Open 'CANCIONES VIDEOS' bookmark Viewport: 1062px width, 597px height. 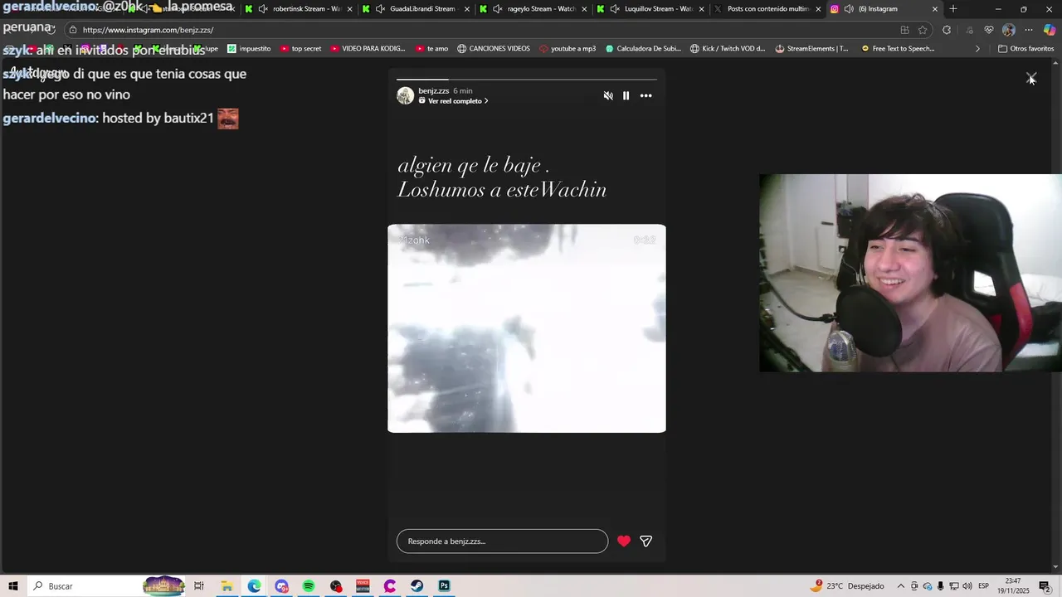(x=493, y=49)
